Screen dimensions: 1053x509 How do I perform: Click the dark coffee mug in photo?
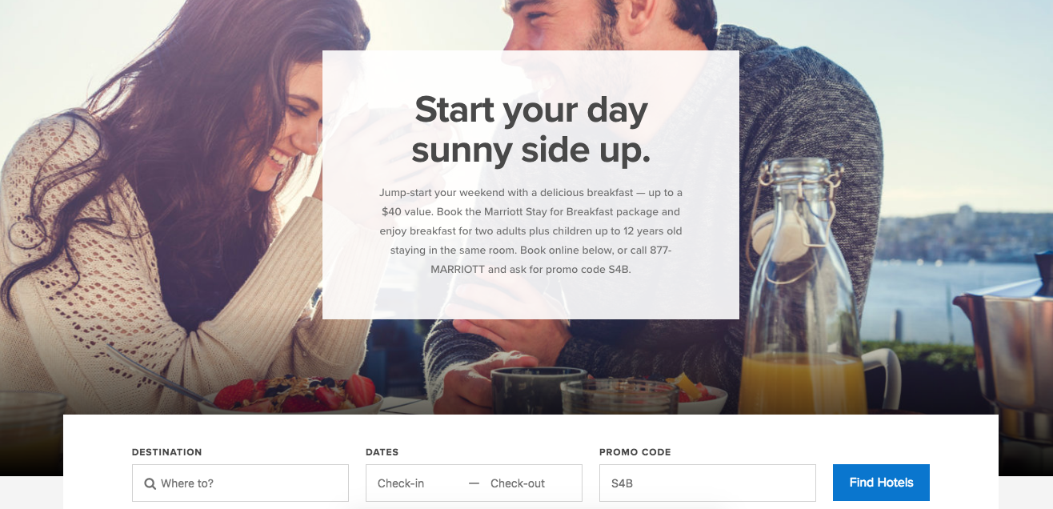539,391
